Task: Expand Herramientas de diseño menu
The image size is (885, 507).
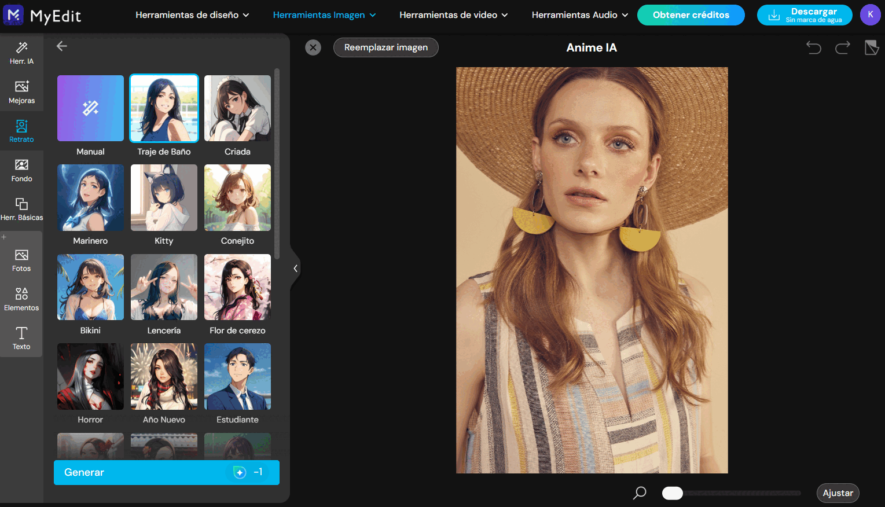Action: point(192,15)
